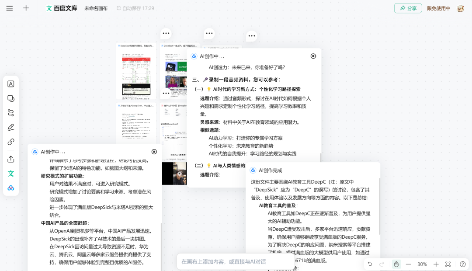Click the scrollbar of the AI创作完成 card

pyautogui.click(x=379, y=206)
